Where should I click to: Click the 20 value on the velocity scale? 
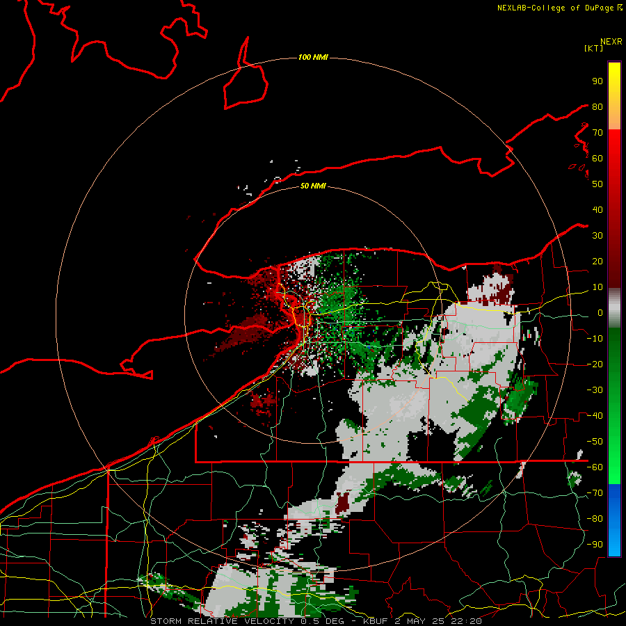pos(597,261)
